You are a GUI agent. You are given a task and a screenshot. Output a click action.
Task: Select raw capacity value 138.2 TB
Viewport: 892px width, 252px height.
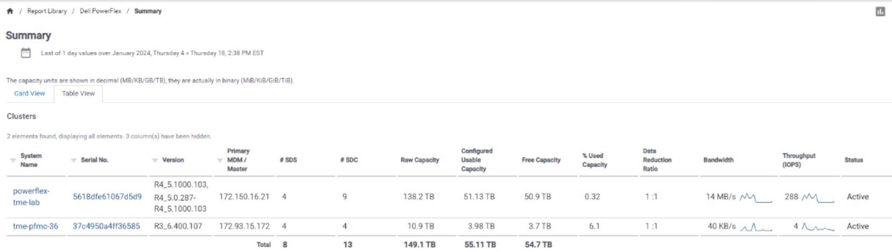point(419,197)
